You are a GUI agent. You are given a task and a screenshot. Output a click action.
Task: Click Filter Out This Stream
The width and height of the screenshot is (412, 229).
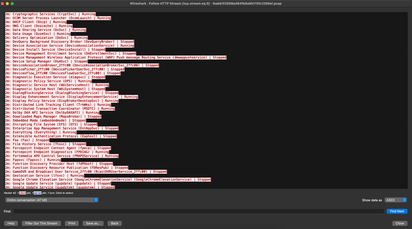(x=41, y=223)
